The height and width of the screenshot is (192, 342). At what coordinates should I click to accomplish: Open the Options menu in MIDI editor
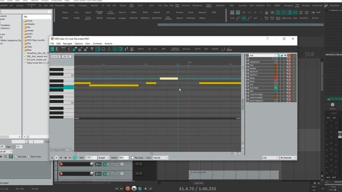pos(79,44)
